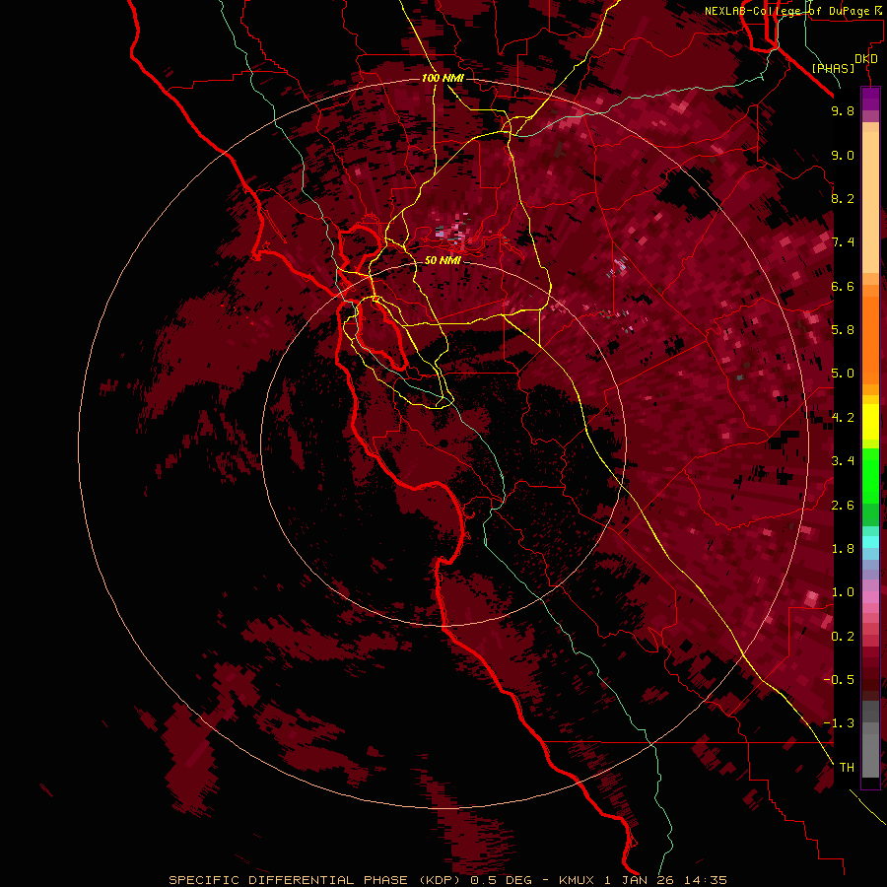This screenshot has width=887, height=887.
Task: Click the 0.2 scale value
Action: [x=843, y=637]
